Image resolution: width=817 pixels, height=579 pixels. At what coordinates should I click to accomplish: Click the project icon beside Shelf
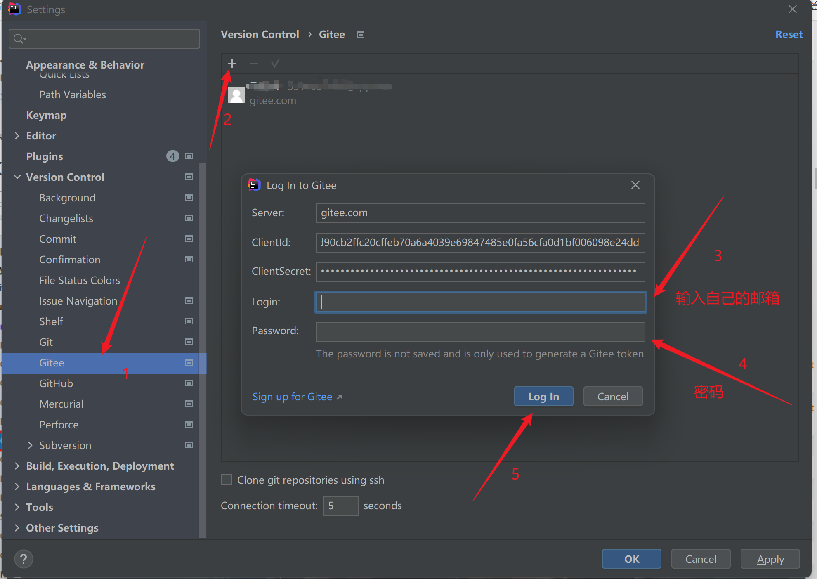click(189, 321)
